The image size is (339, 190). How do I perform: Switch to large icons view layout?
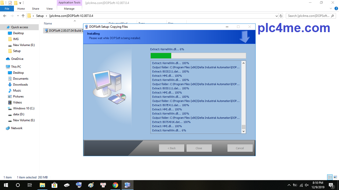[x=335, y=177]
